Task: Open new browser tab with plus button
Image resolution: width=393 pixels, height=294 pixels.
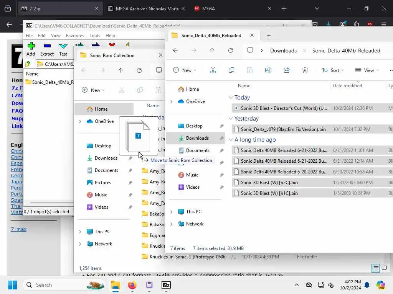Action: (284, 9)
